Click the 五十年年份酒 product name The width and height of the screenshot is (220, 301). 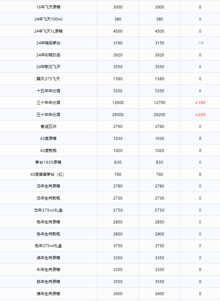(x=48, y=114)
